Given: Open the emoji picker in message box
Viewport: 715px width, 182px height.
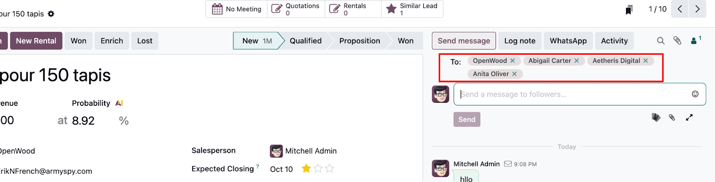Looking at the screenshot, I should point(695,94).
